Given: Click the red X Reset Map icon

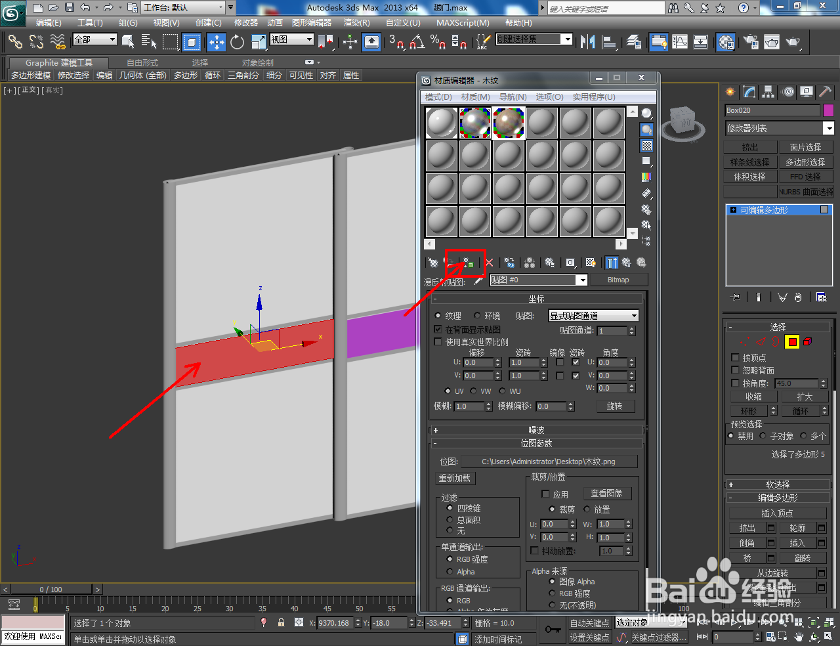Looking at the screenshot, I should click(489, 263).
